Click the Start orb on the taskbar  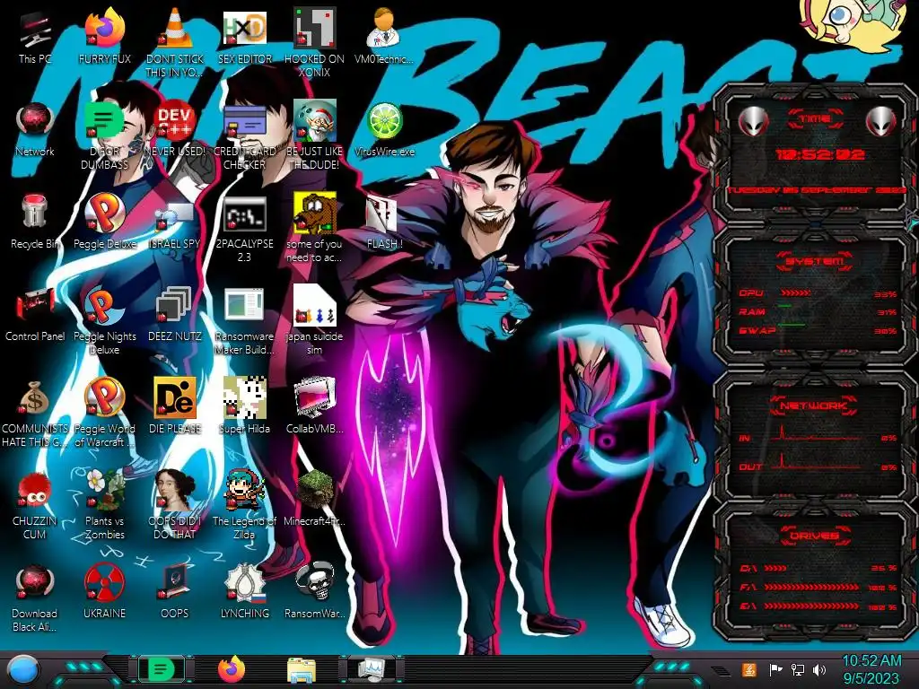pyautogui.click(x=23, y=669)
